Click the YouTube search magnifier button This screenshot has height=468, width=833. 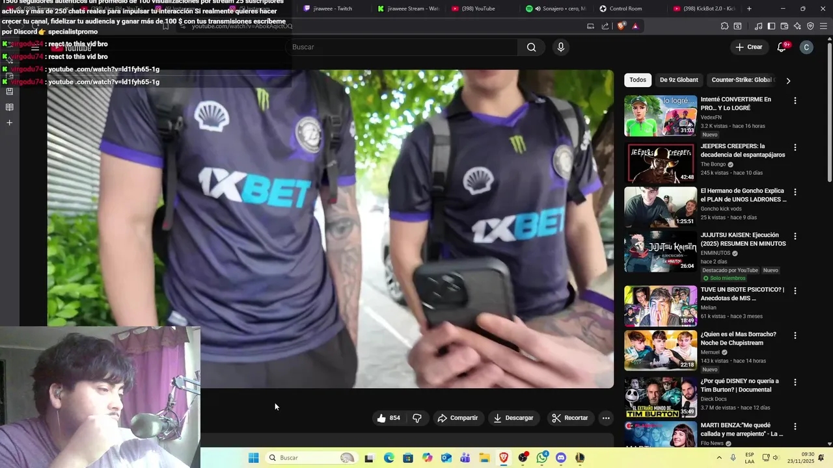click(x=532, y=47)
